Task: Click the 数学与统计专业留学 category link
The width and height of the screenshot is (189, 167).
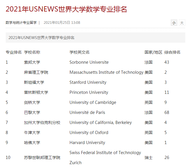Action: coord(21,23)
